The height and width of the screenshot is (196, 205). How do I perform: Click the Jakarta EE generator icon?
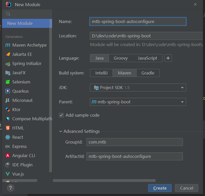click(x=8, y=54)
